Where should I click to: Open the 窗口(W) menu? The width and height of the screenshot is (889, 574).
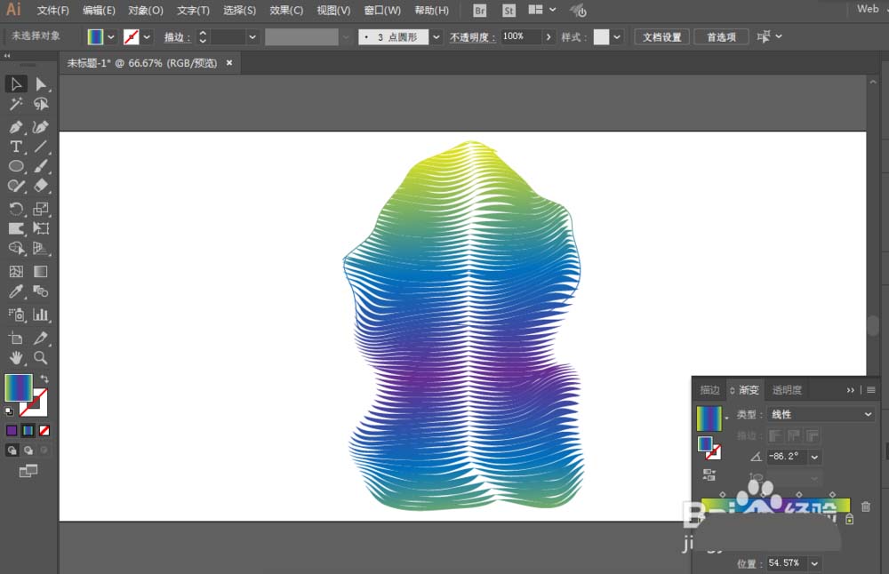click(382, 10)
